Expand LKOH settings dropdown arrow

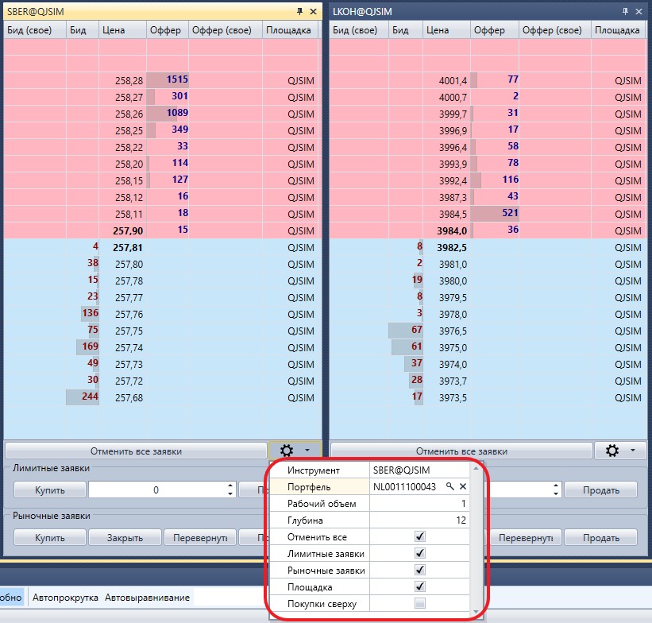pyautogui.click(x=633, y=451)
